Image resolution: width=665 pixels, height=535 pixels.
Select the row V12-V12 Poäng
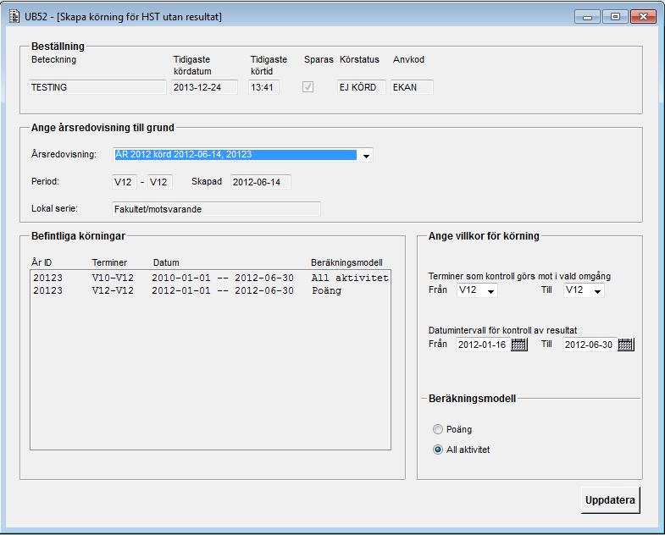click(x=210, y=290)
